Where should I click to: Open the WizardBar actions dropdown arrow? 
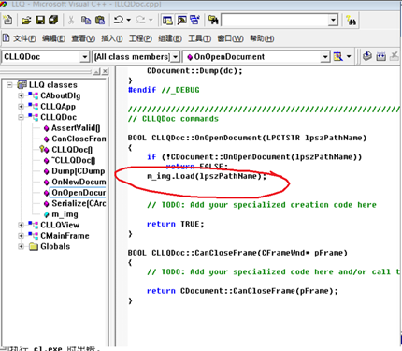349,56
